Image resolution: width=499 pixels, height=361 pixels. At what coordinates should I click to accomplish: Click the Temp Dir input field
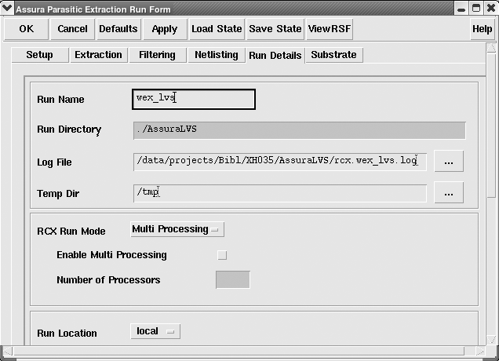click(x=280, y=193)
